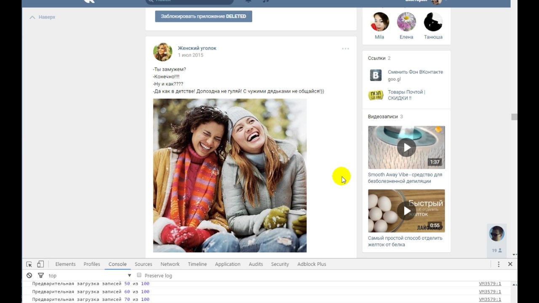This screenshot has height=303, width=539.
Task: Open Smooth Away Vibe video title link
Action: [405, 178]
